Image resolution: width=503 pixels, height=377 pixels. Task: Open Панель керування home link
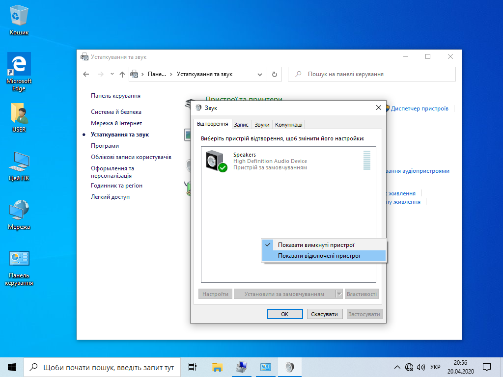click(x=115, y=96)
